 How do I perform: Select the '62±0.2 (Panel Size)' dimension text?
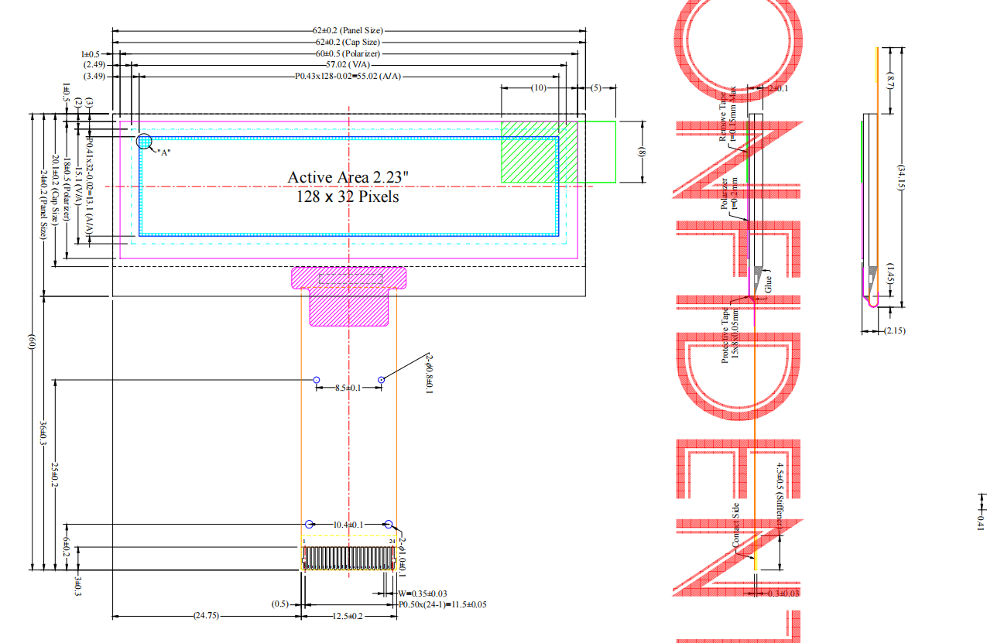[x=348, y=30]
